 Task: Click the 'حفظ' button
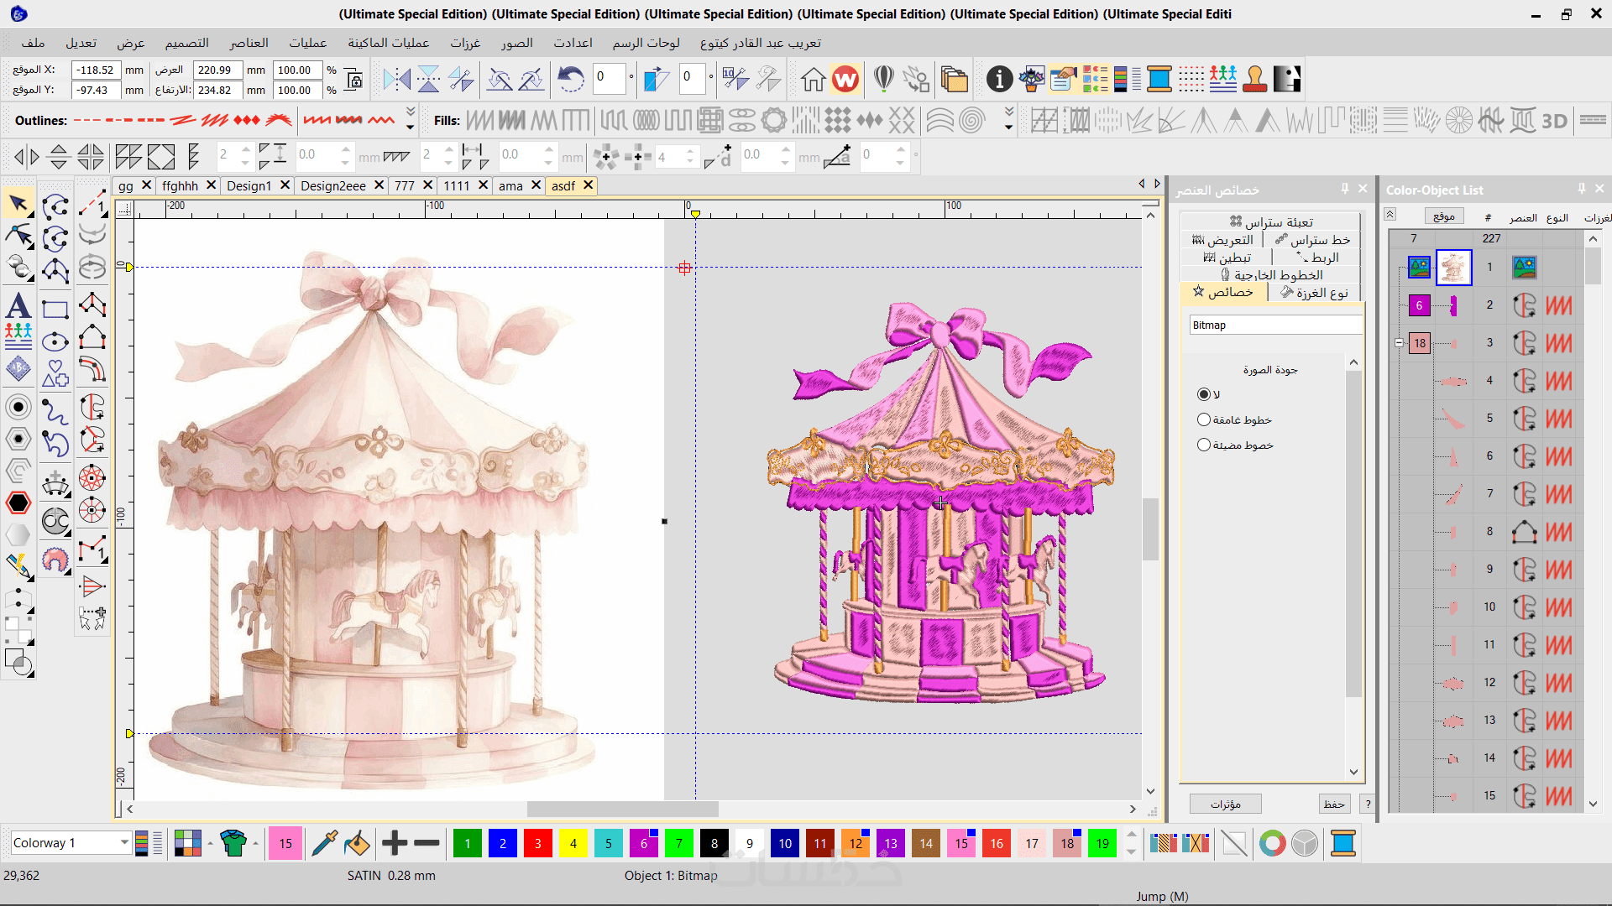coord(1333,804)
